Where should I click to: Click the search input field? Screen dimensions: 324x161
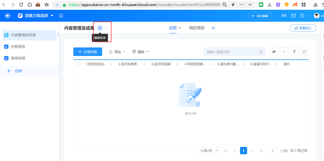tap(234, 52)
